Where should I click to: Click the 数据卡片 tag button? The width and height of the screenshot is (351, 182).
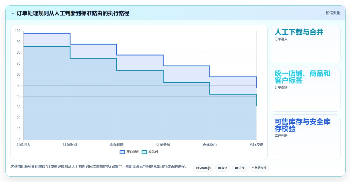tap(259, 168)
